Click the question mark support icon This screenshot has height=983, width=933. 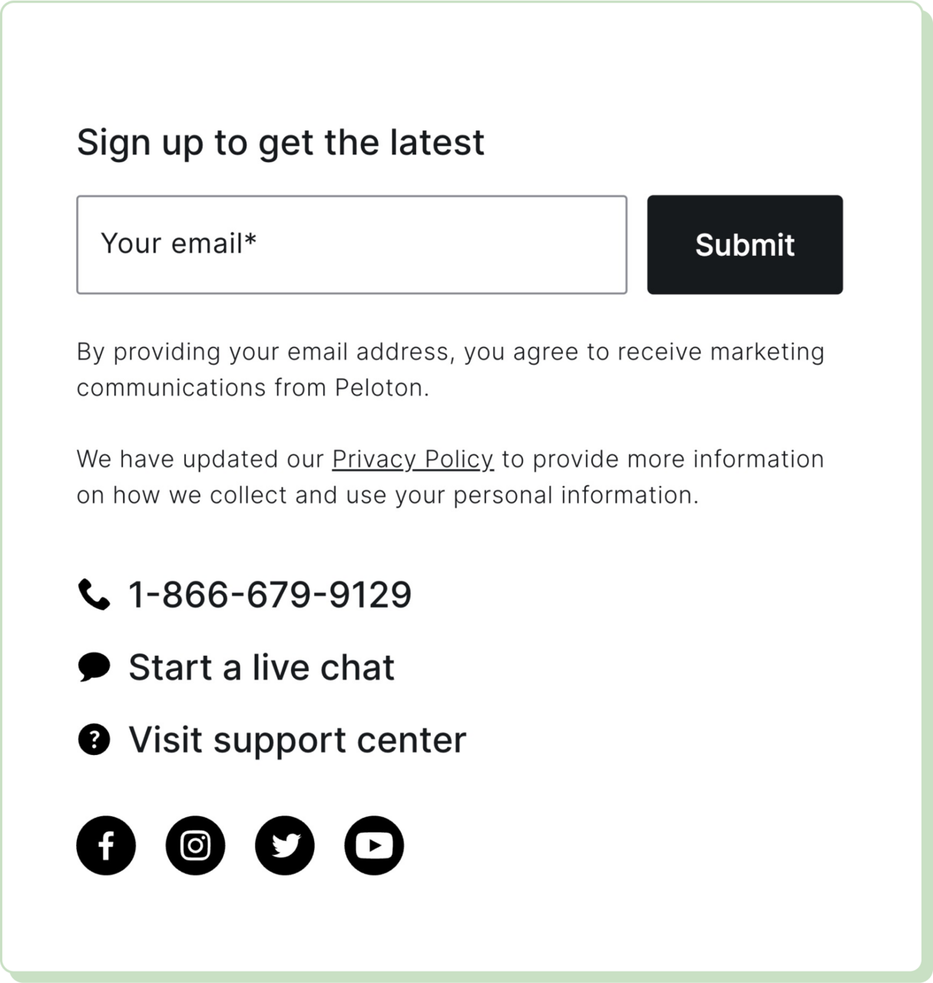tap(93, 740)
